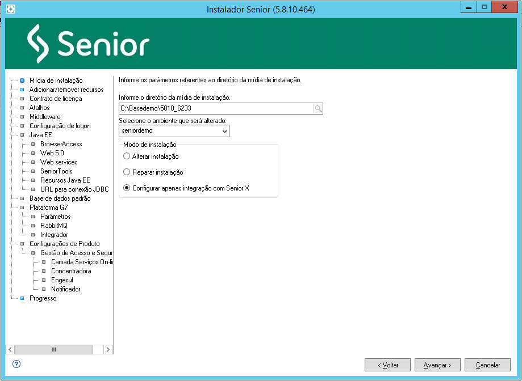The height and width of the screenshot is (381, 522).
Task: Select Adicionar/remover recursos step
Action: click(66, 90)
